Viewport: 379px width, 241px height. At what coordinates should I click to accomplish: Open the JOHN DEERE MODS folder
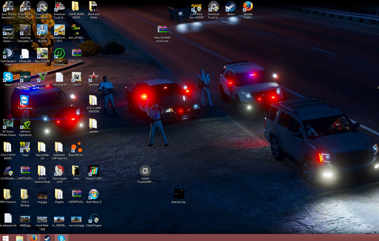[x=76, y=7]
